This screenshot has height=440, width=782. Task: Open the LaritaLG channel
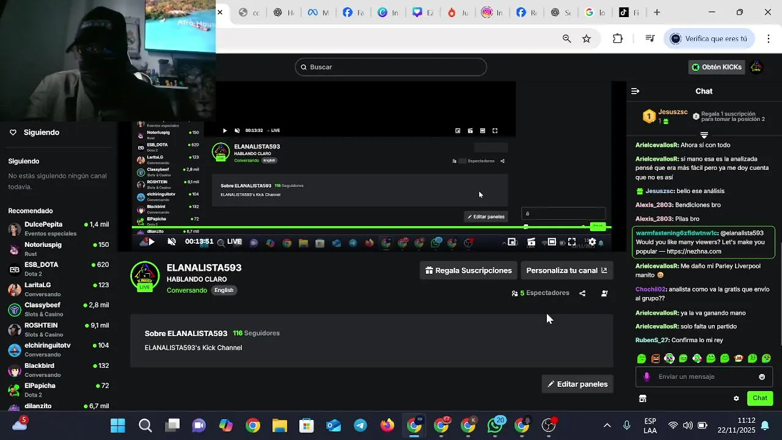pos(59,289)
